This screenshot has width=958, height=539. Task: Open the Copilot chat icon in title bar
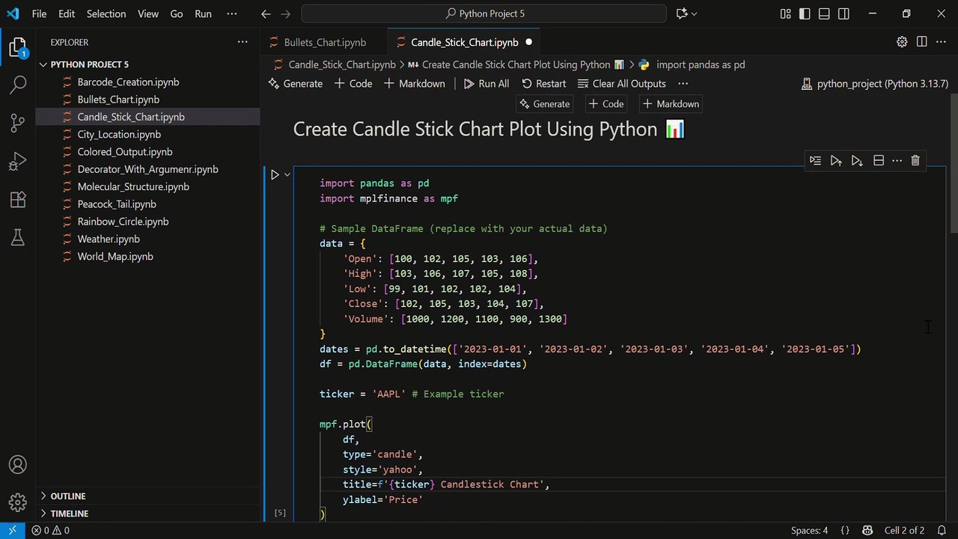[x=681, y=13]
